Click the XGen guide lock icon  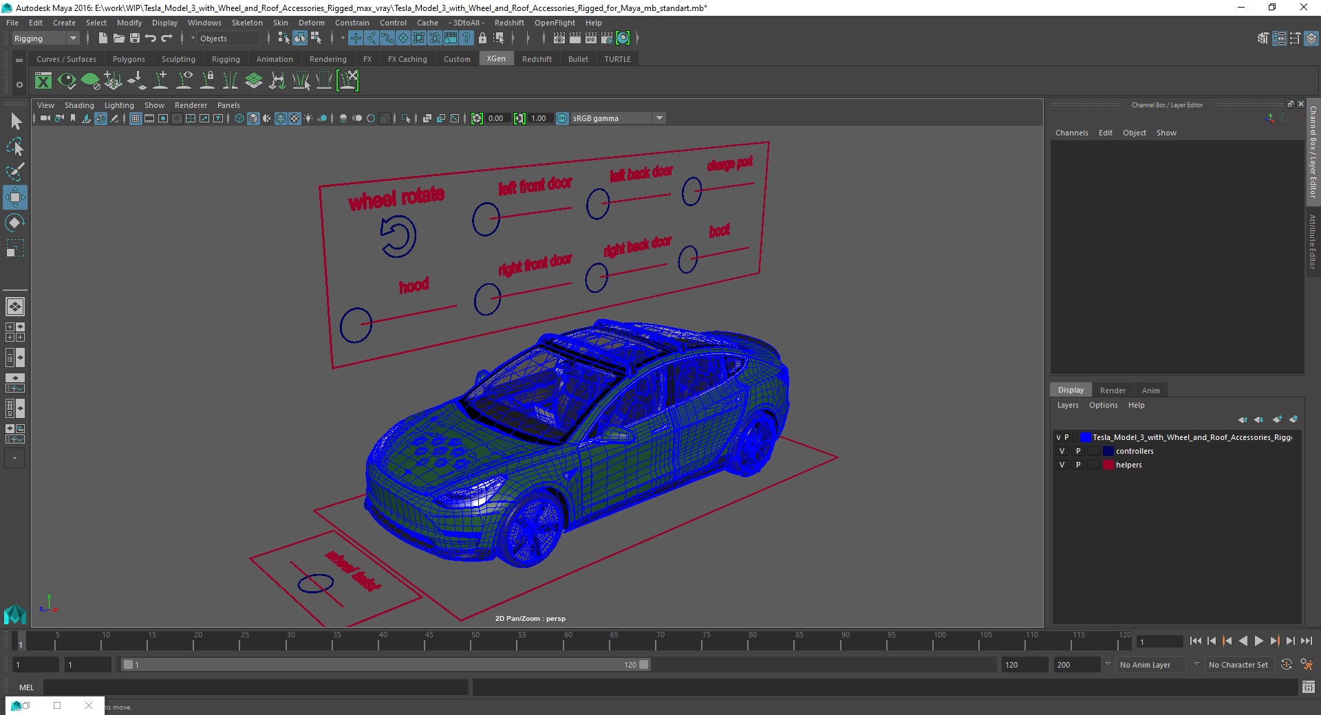coord(207,81)
